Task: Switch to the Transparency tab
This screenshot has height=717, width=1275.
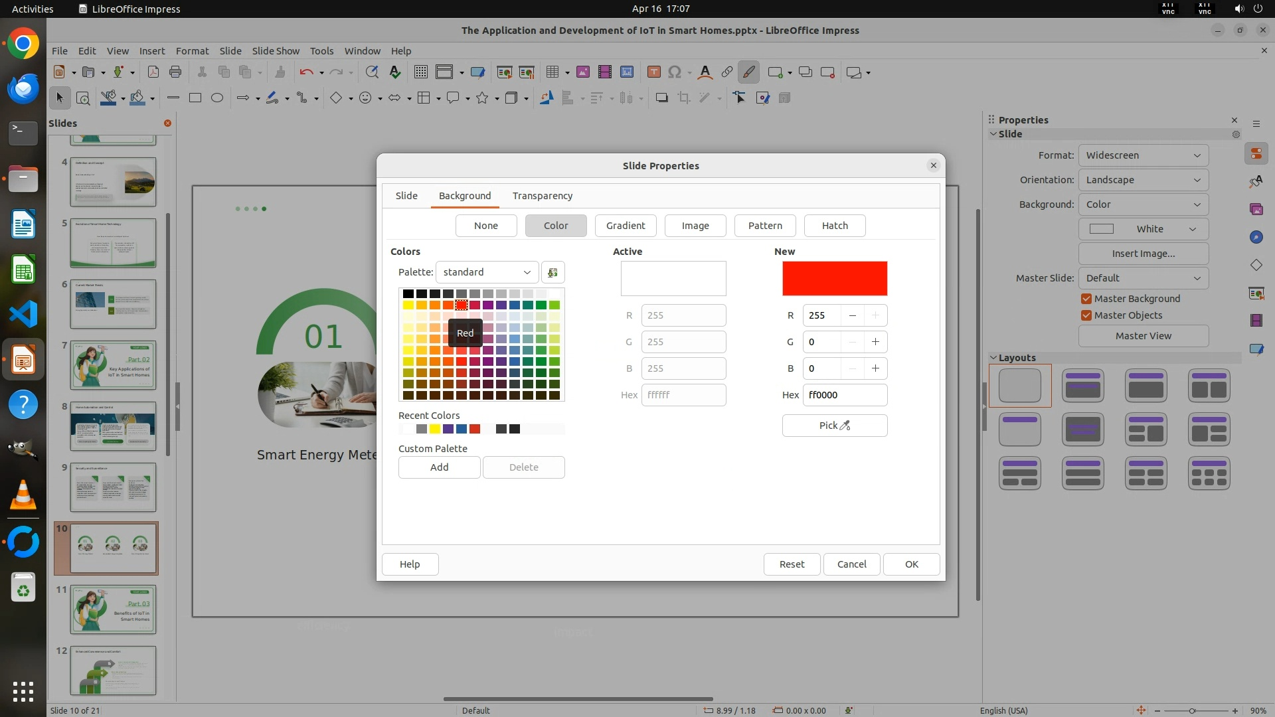Action: [542, 196]
